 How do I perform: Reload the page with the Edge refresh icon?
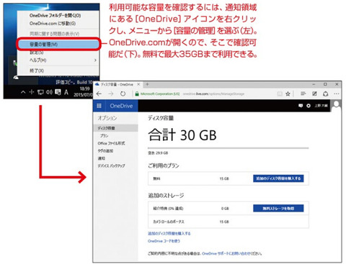(x=123, y=94)
